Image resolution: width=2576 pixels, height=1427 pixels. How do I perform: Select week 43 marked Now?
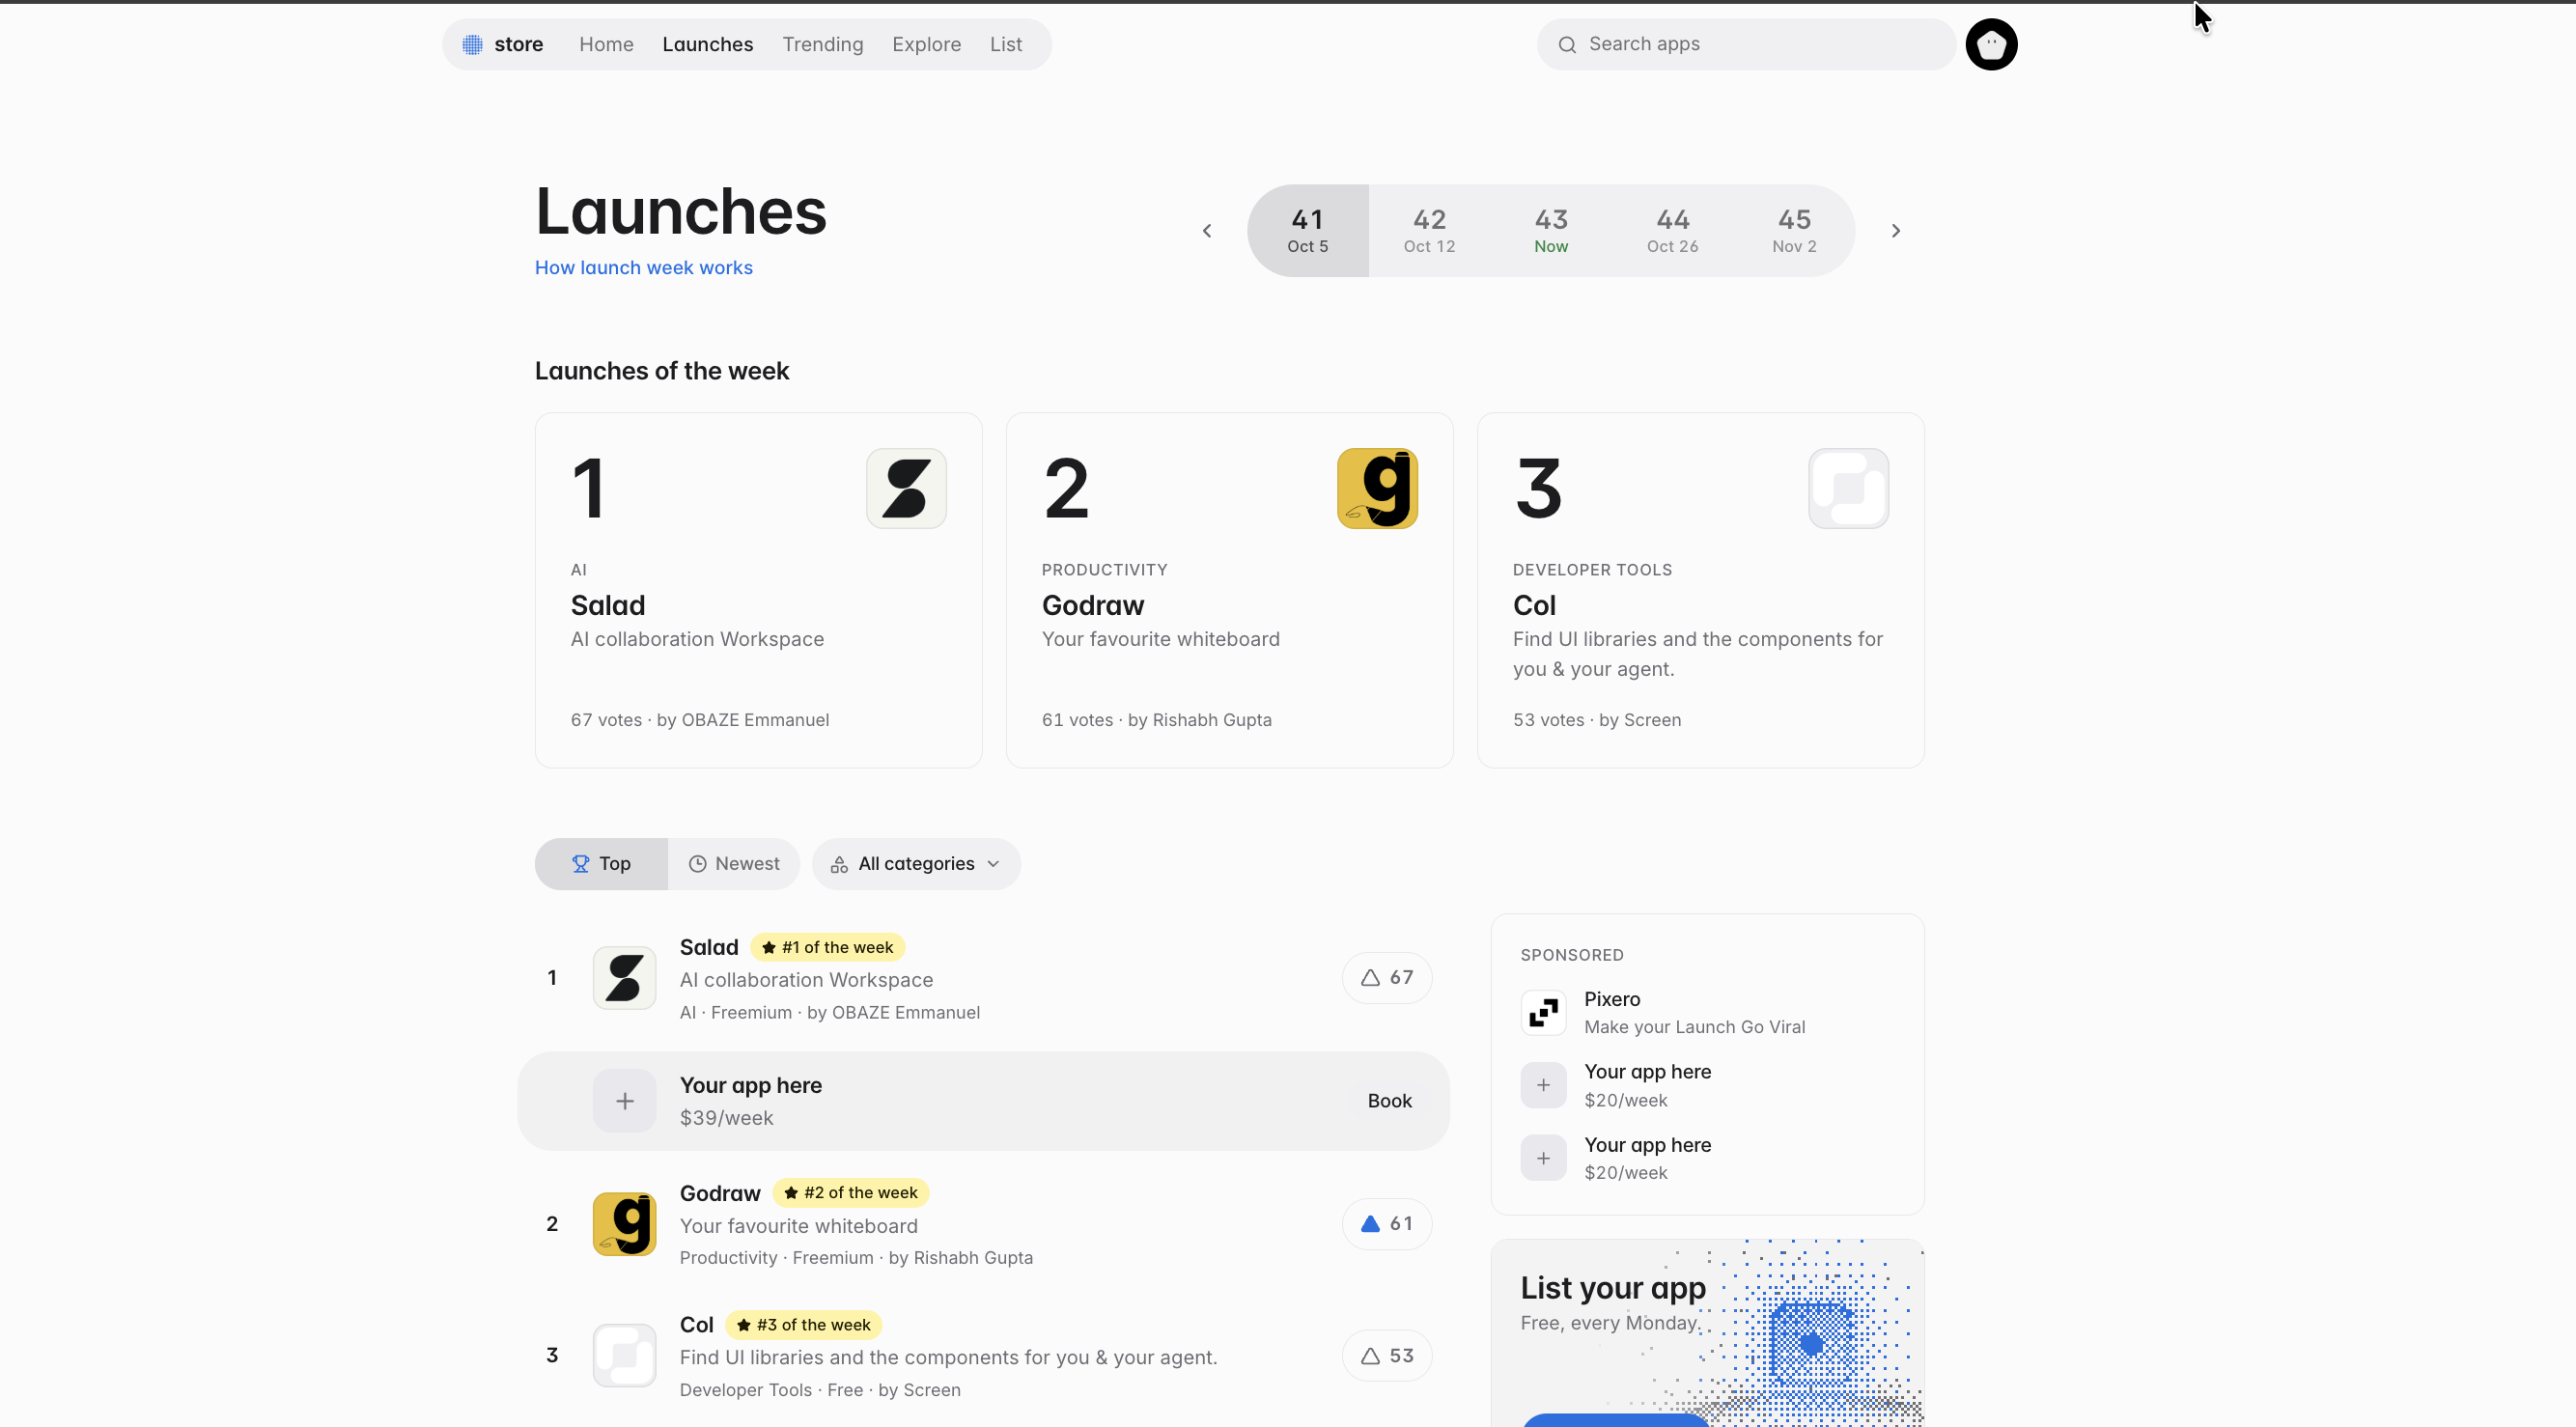[x=1551, y=231]
